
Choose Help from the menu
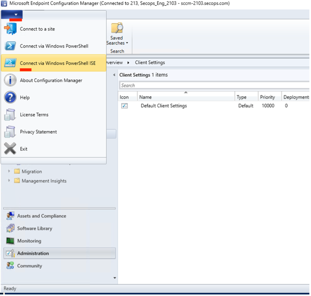click(54, 97)
